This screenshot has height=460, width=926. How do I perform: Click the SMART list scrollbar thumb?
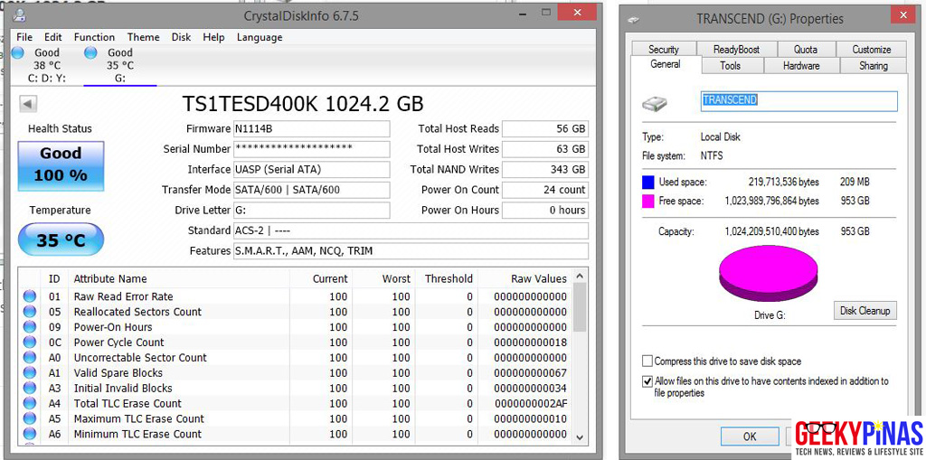click(x=580, y=307)
